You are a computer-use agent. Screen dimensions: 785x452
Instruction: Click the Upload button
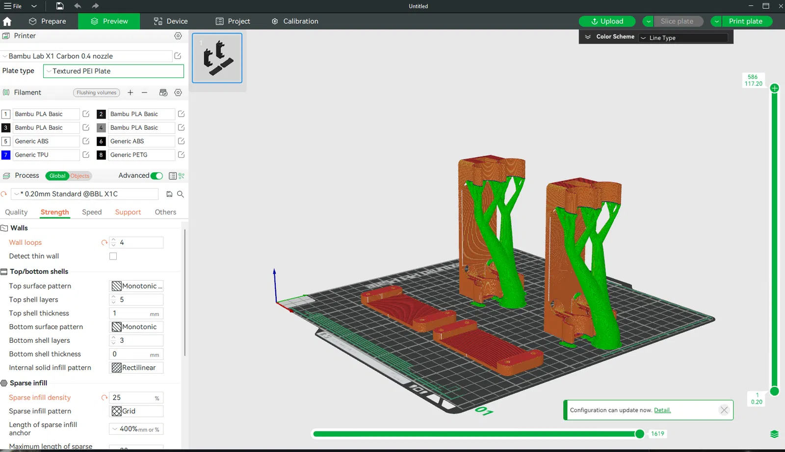pos(607,22)
